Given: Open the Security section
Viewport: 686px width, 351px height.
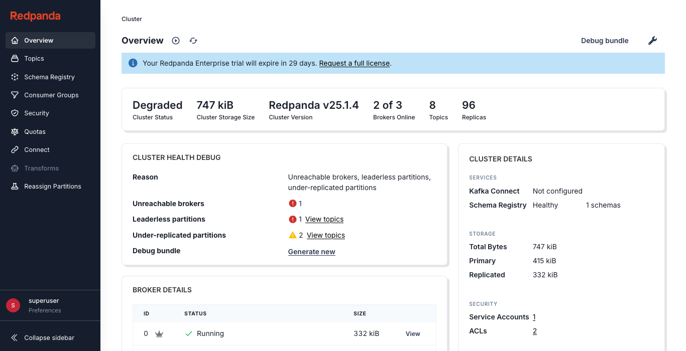Looking at the screenshot, I should coord(36,113).
